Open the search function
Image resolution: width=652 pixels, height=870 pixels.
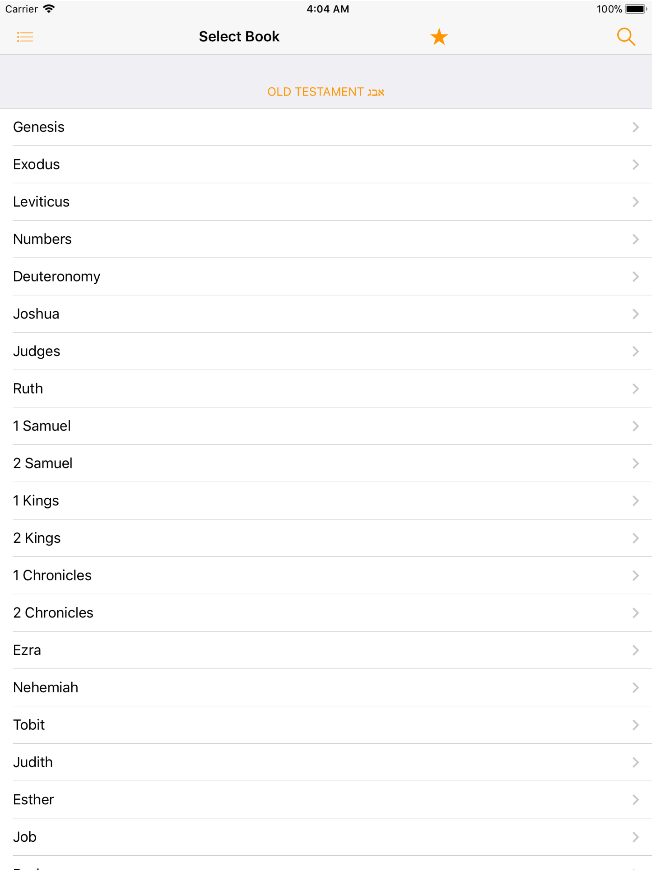coord(626,36)
